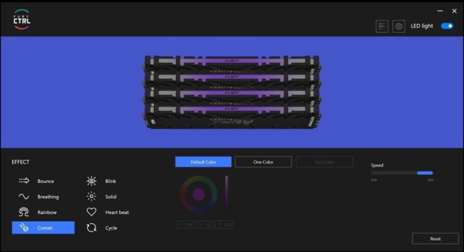Click the Comet effect icon
This screenshot has height=252, width=464.
pyautogui.click(x=24, y=228)
